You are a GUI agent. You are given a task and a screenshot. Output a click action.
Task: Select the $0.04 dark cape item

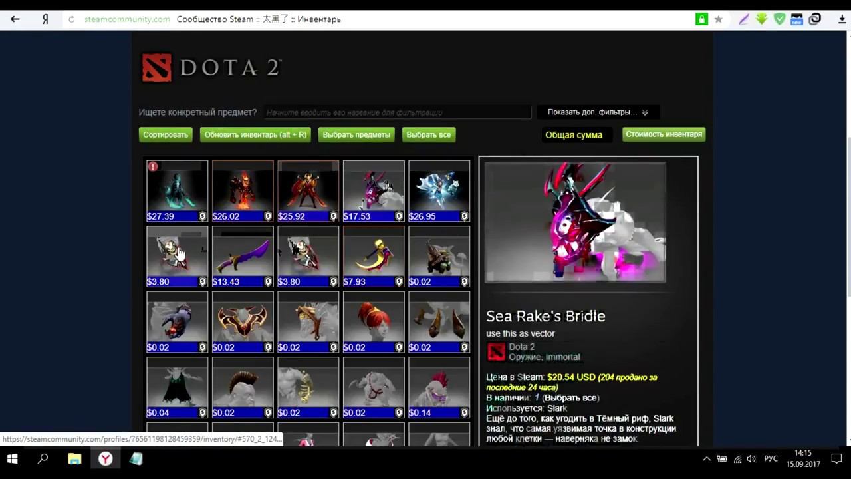click(x=177, y=388)
